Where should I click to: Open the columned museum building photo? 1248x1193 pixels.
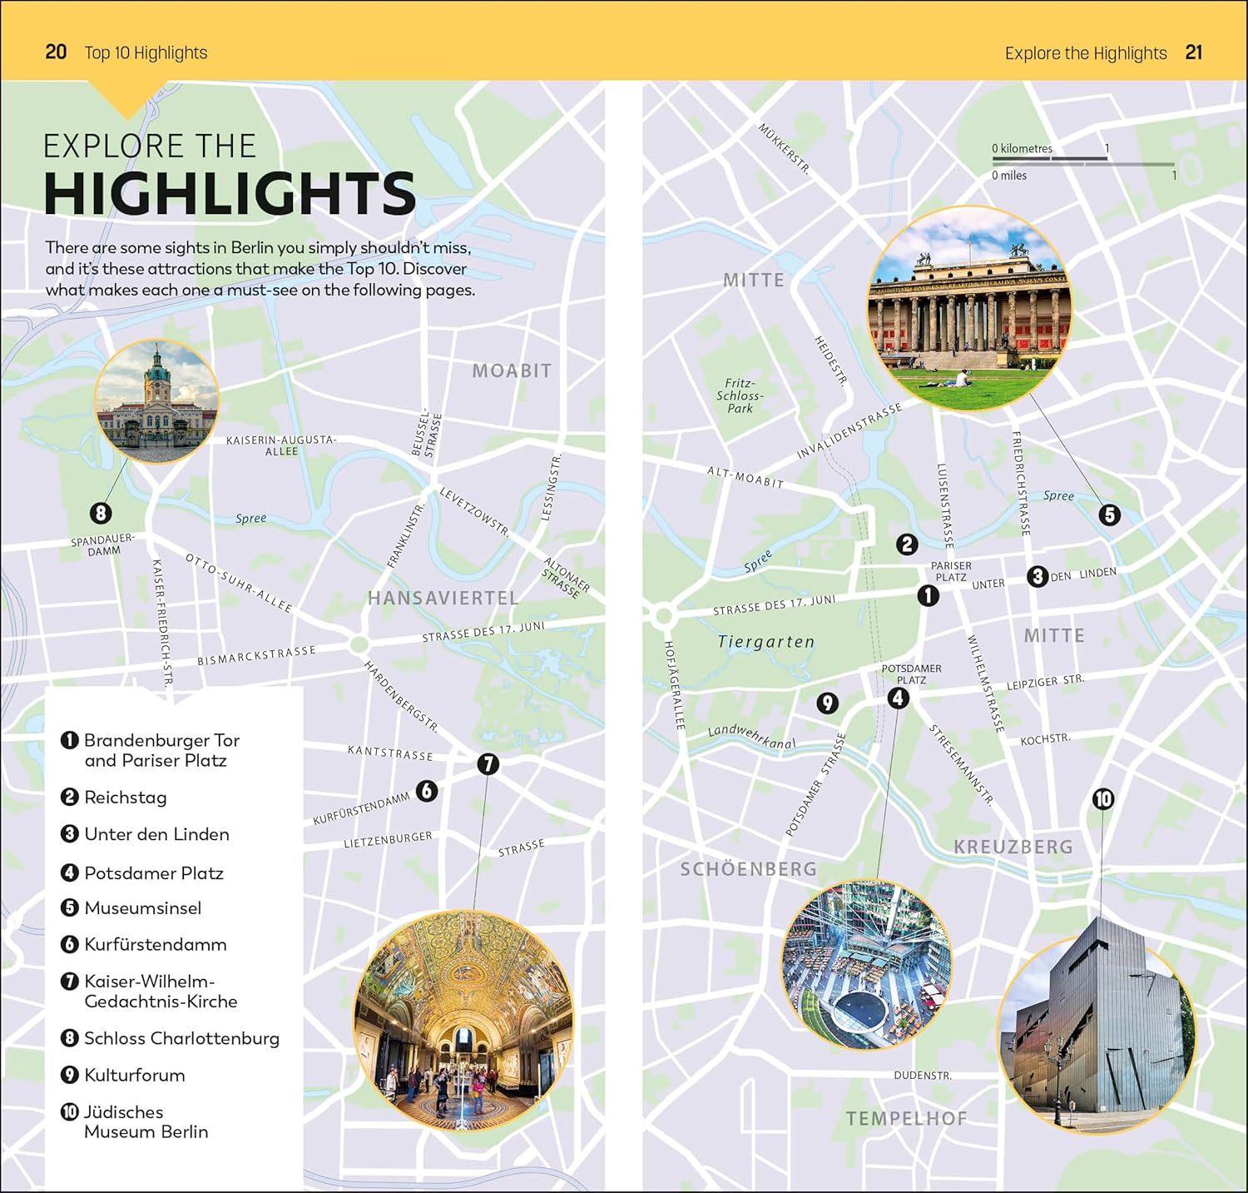point(969,309)
